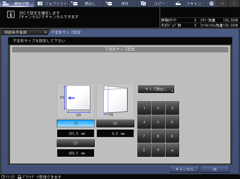Click the 488.0 mm value field
This screenshot has width=240, height=179.
tap(76, 153)
